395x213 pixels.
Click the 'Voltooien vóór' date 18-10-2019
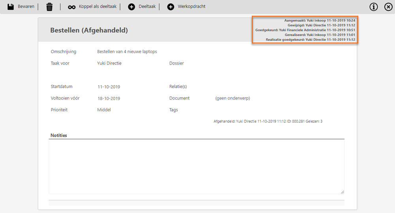pos(109,98)
